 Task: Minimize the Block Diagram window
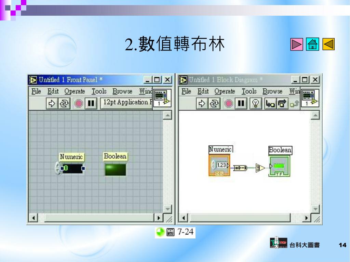click(296, 80)
